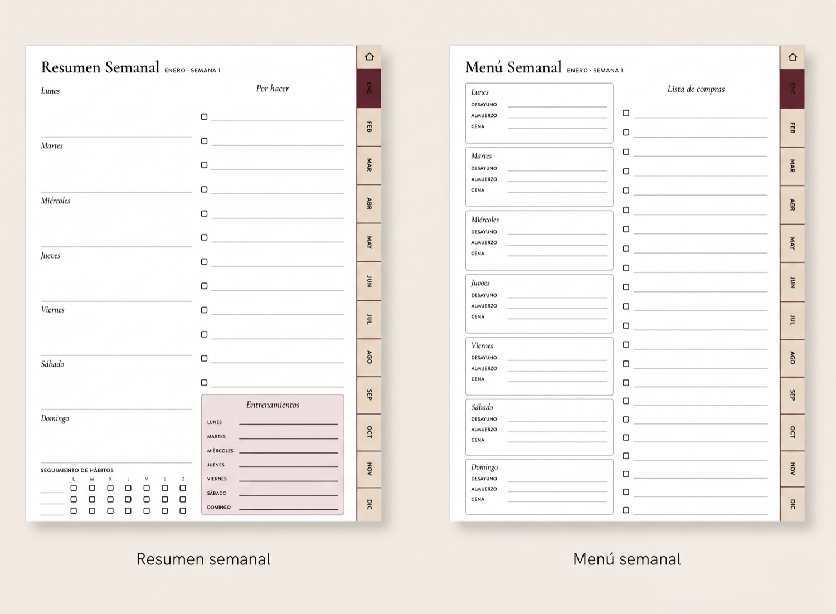Tick first Lista de compras checkbox
Screen dimensions: 836x614
pyautogui.click(x=626, y=113)
